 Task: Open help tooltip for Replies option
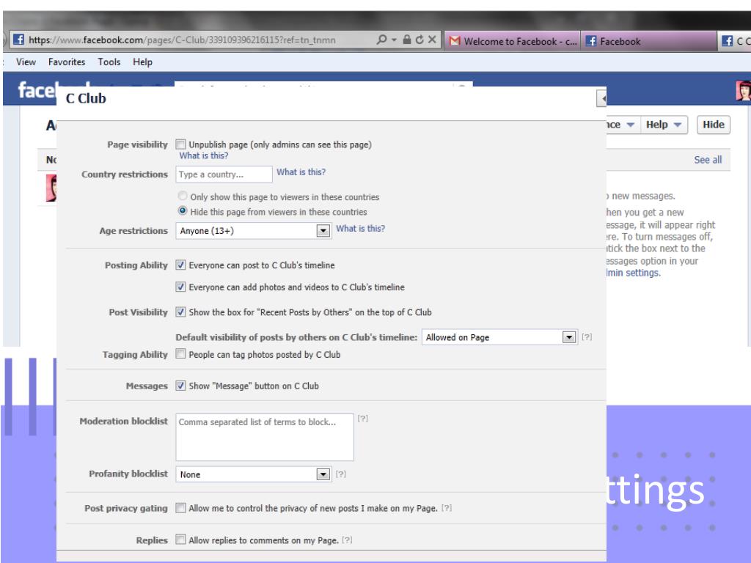click(347, 540)
